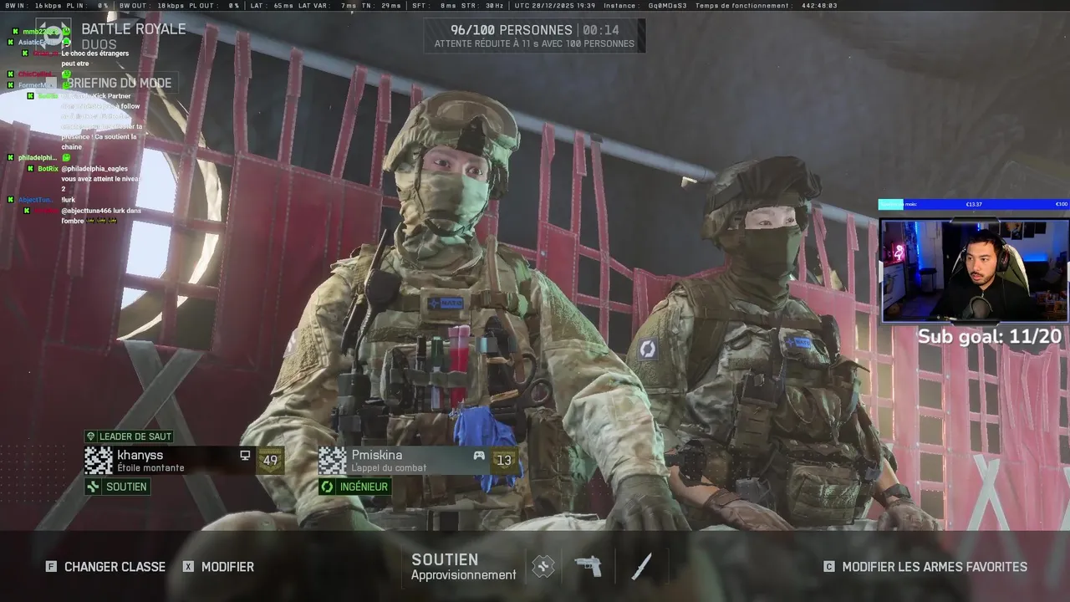The width and height of the screenshot is (1070, 602).
Task: Click the 96/100 PERSONNES player counter
Action: (x=511, y=29)
